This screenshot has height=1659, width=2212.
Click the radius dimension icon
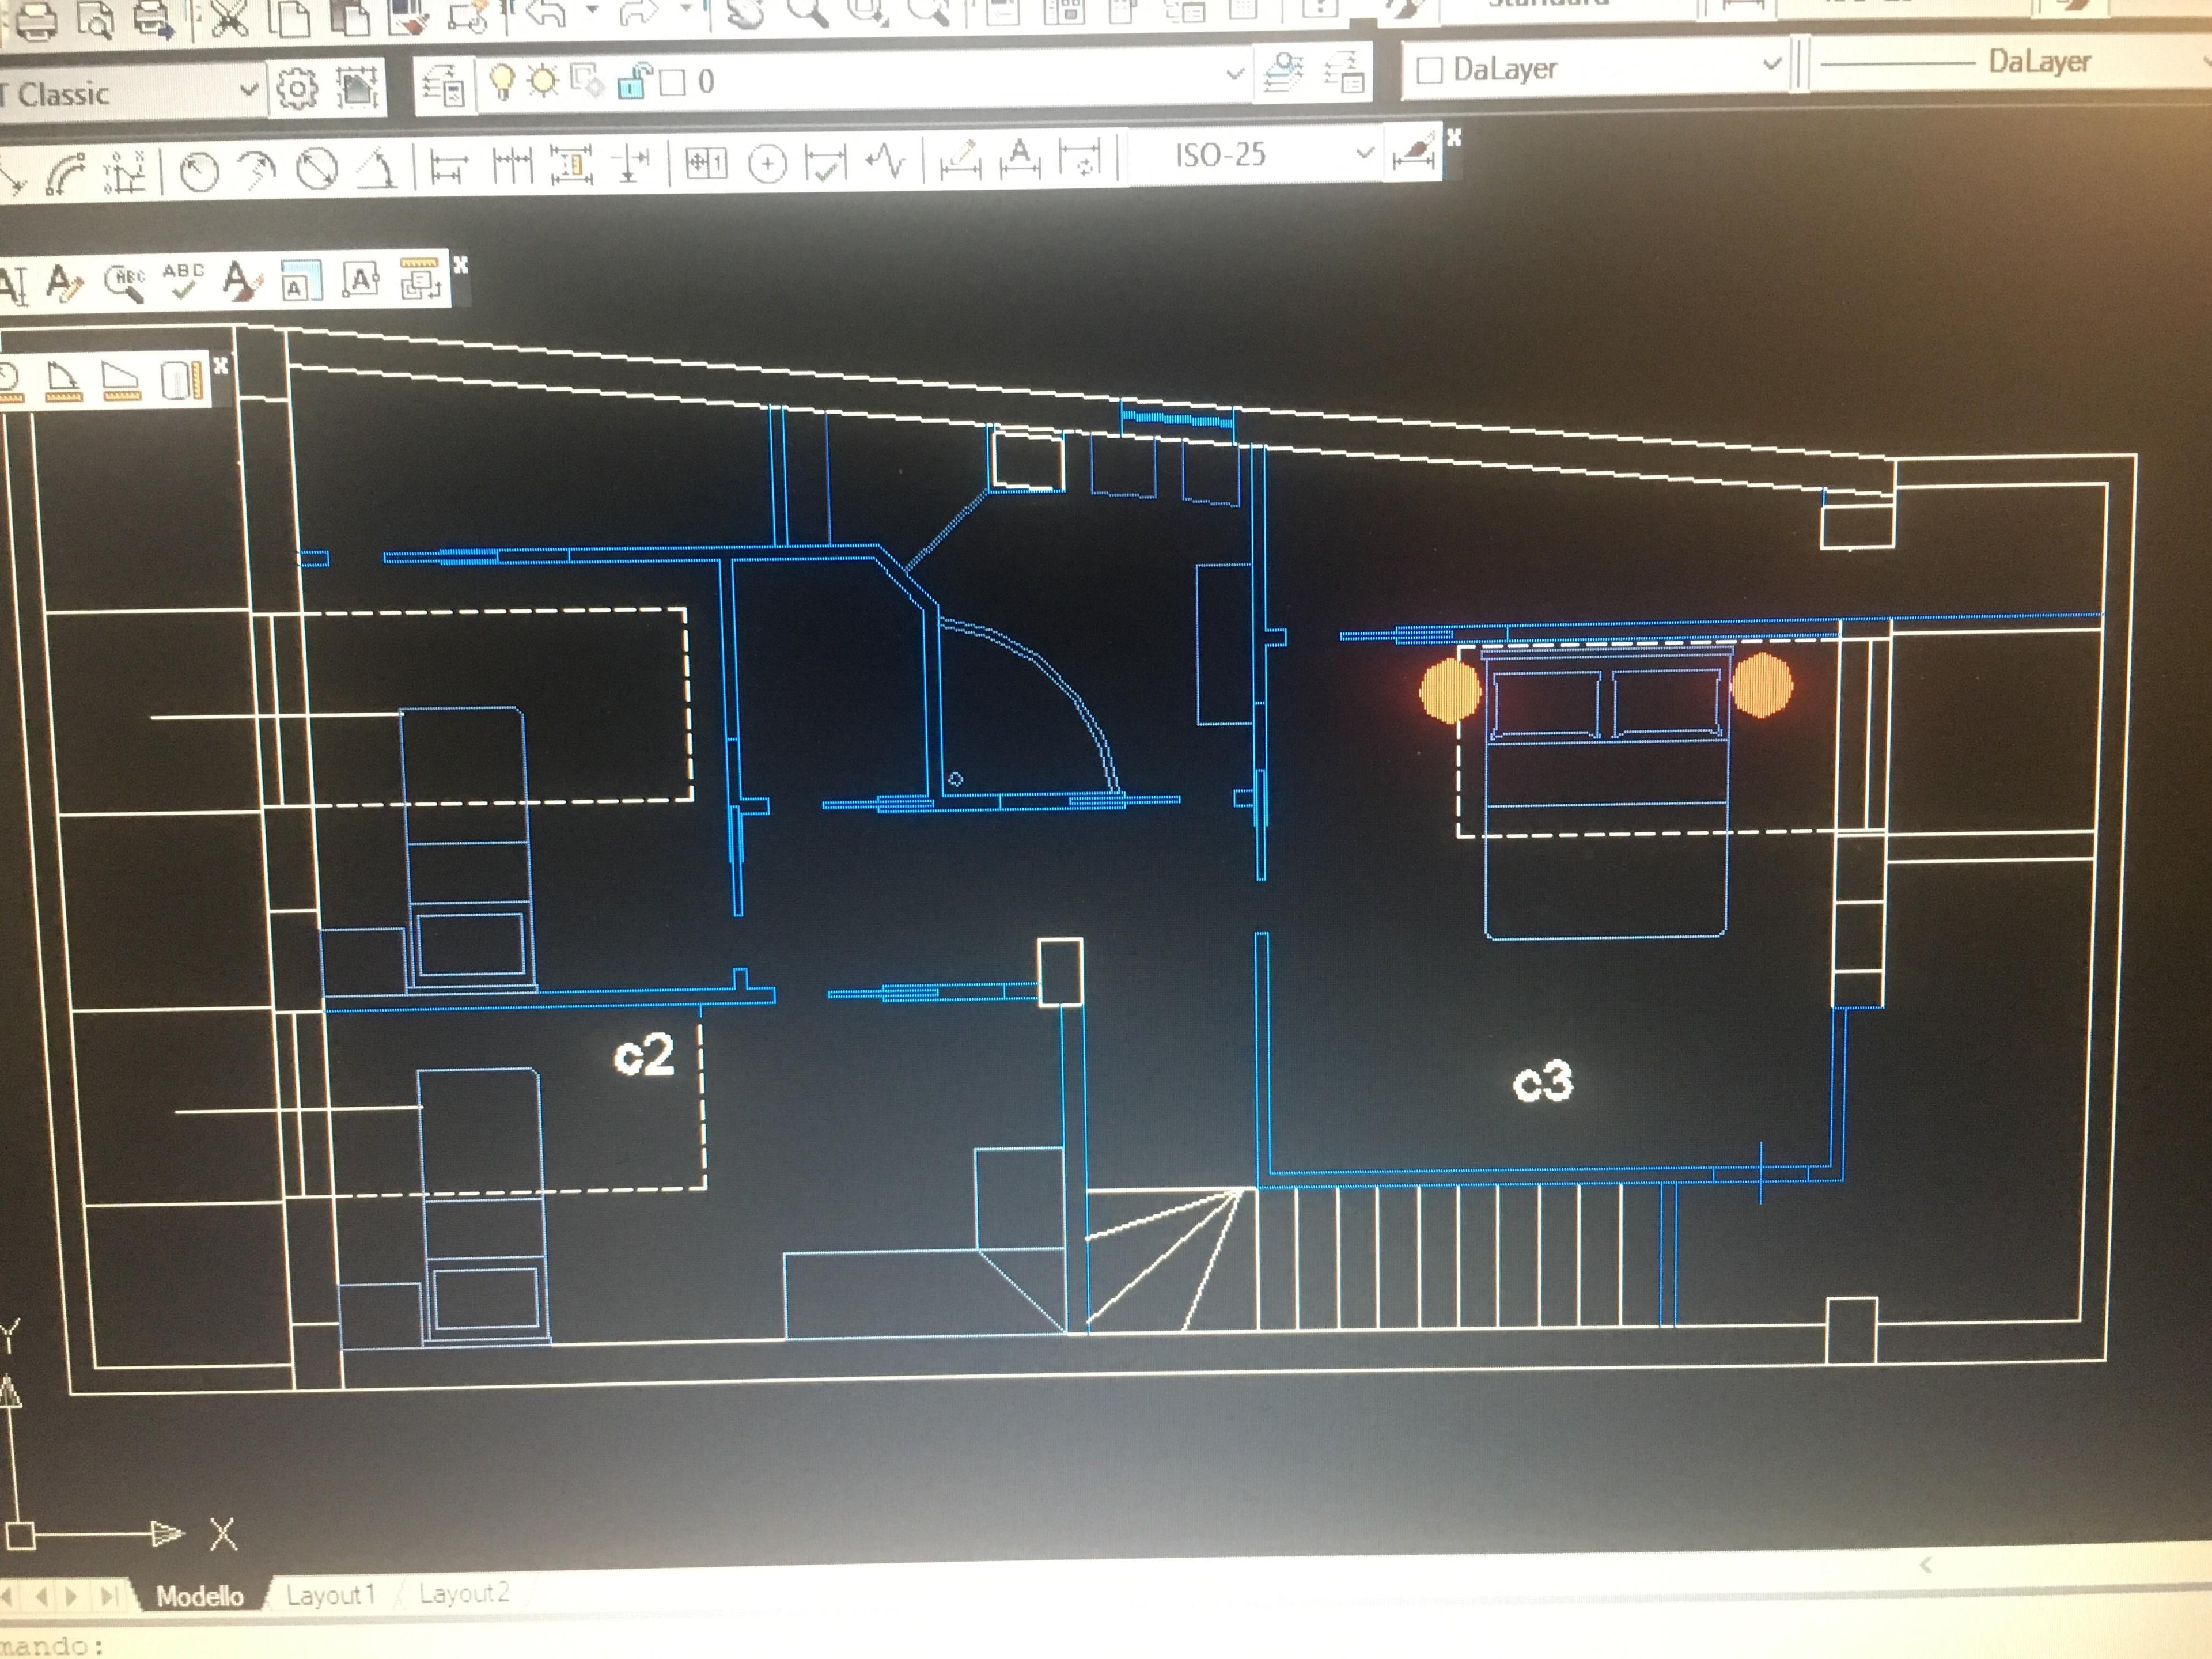click(199, 171)
